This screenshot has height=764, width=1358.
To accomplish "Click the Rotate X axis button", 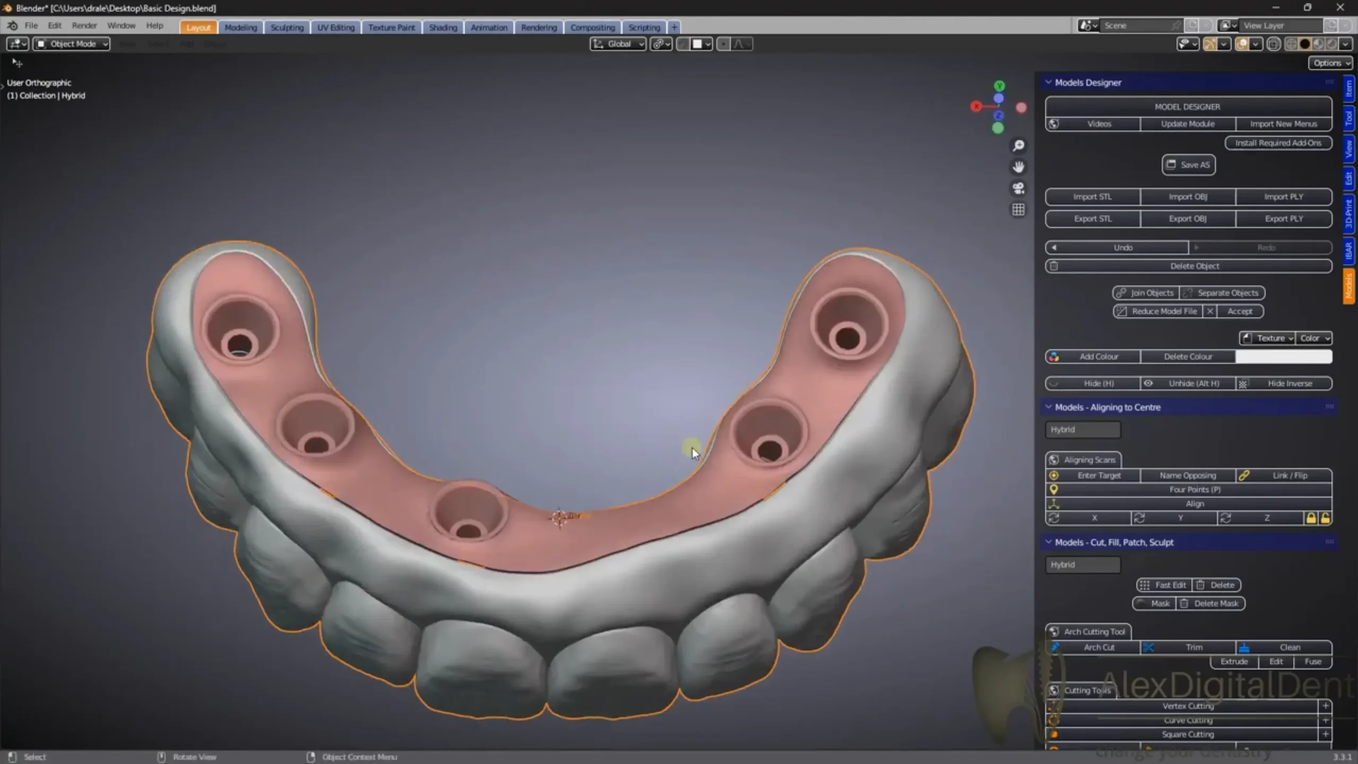I will [1088, 518].
